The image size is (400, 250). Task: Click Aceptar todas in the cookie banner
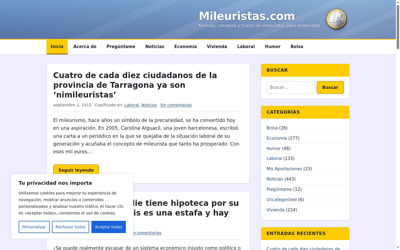click(109, 227)
